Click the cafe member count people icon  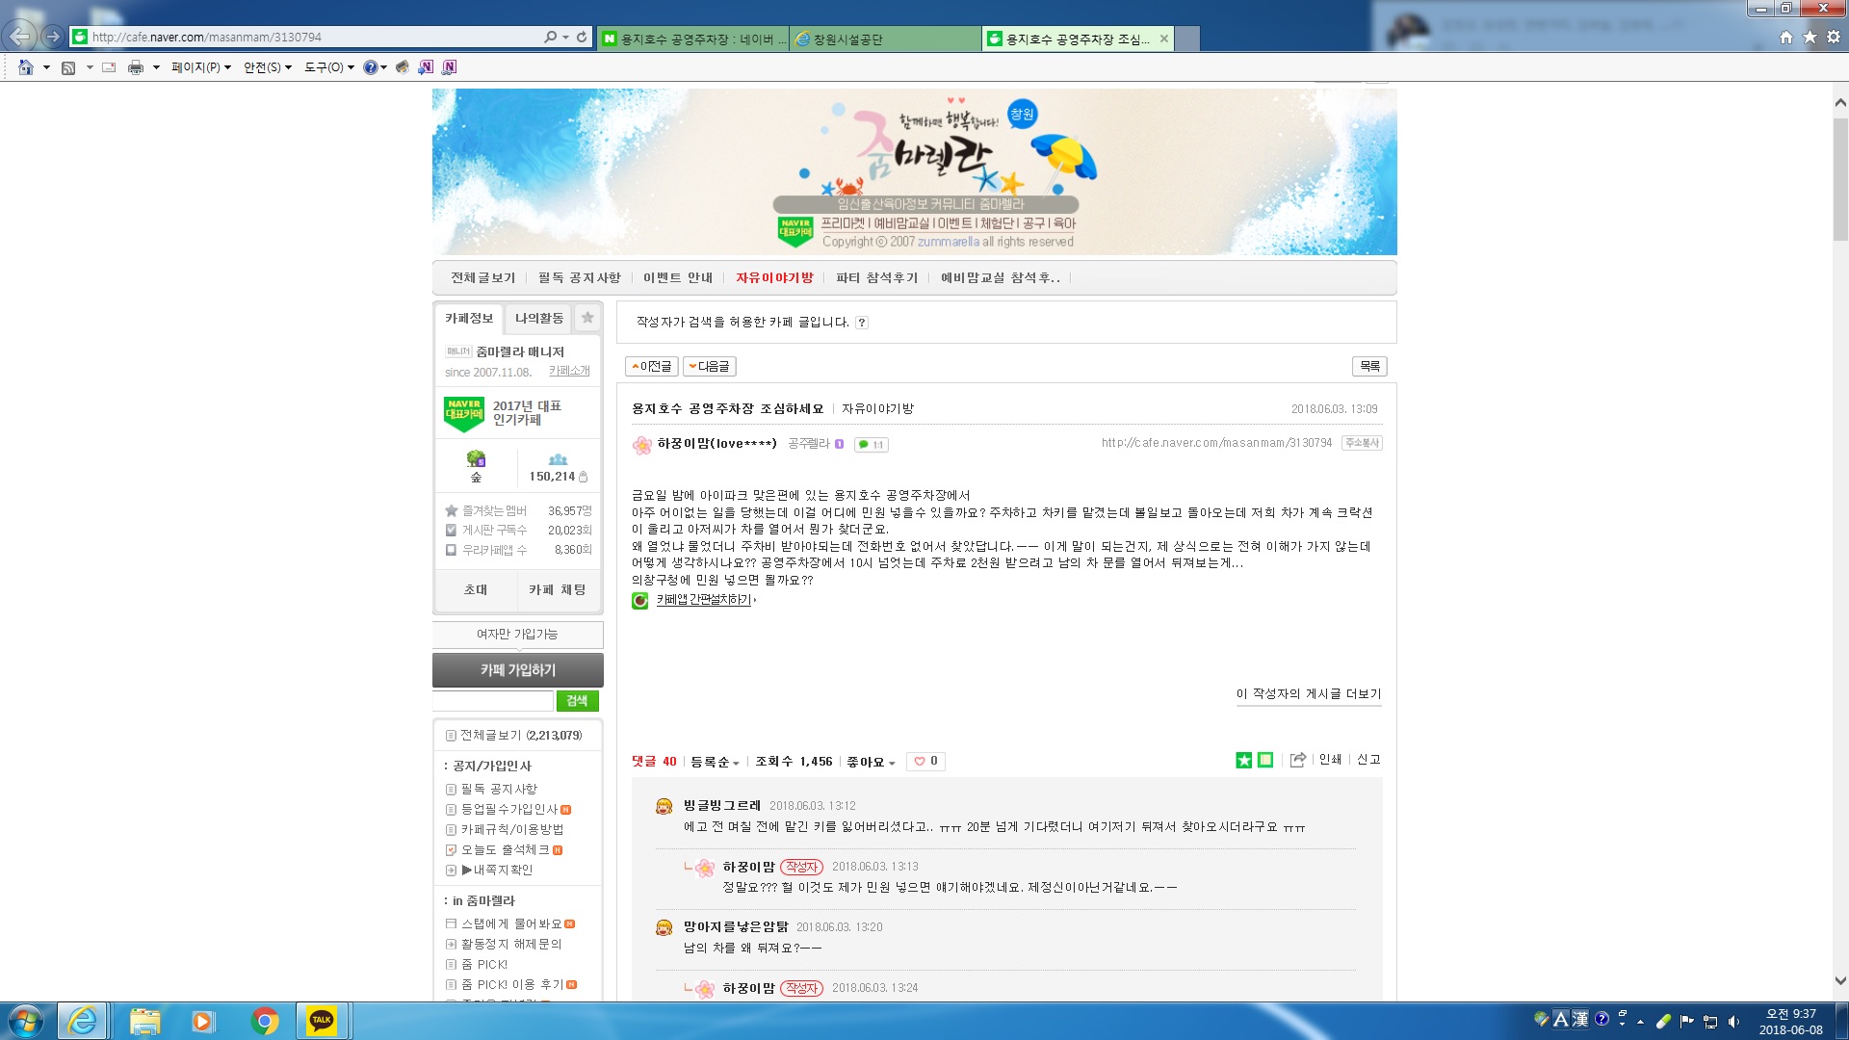(x=558, y=459)
